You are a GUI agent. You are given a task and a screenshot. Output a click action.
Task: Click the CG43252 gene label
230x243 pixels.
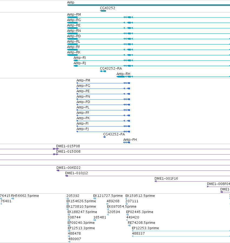108,8
